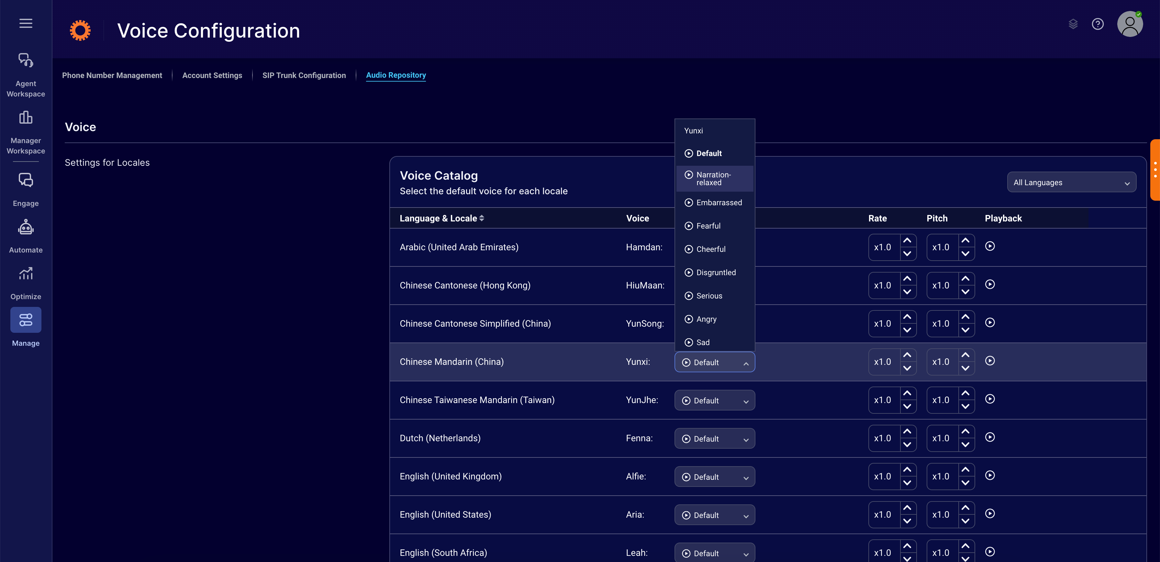Screen dimensions: 1160x562
Task: Open the YunJhe voice style dropdown
Action: [715, 400]
